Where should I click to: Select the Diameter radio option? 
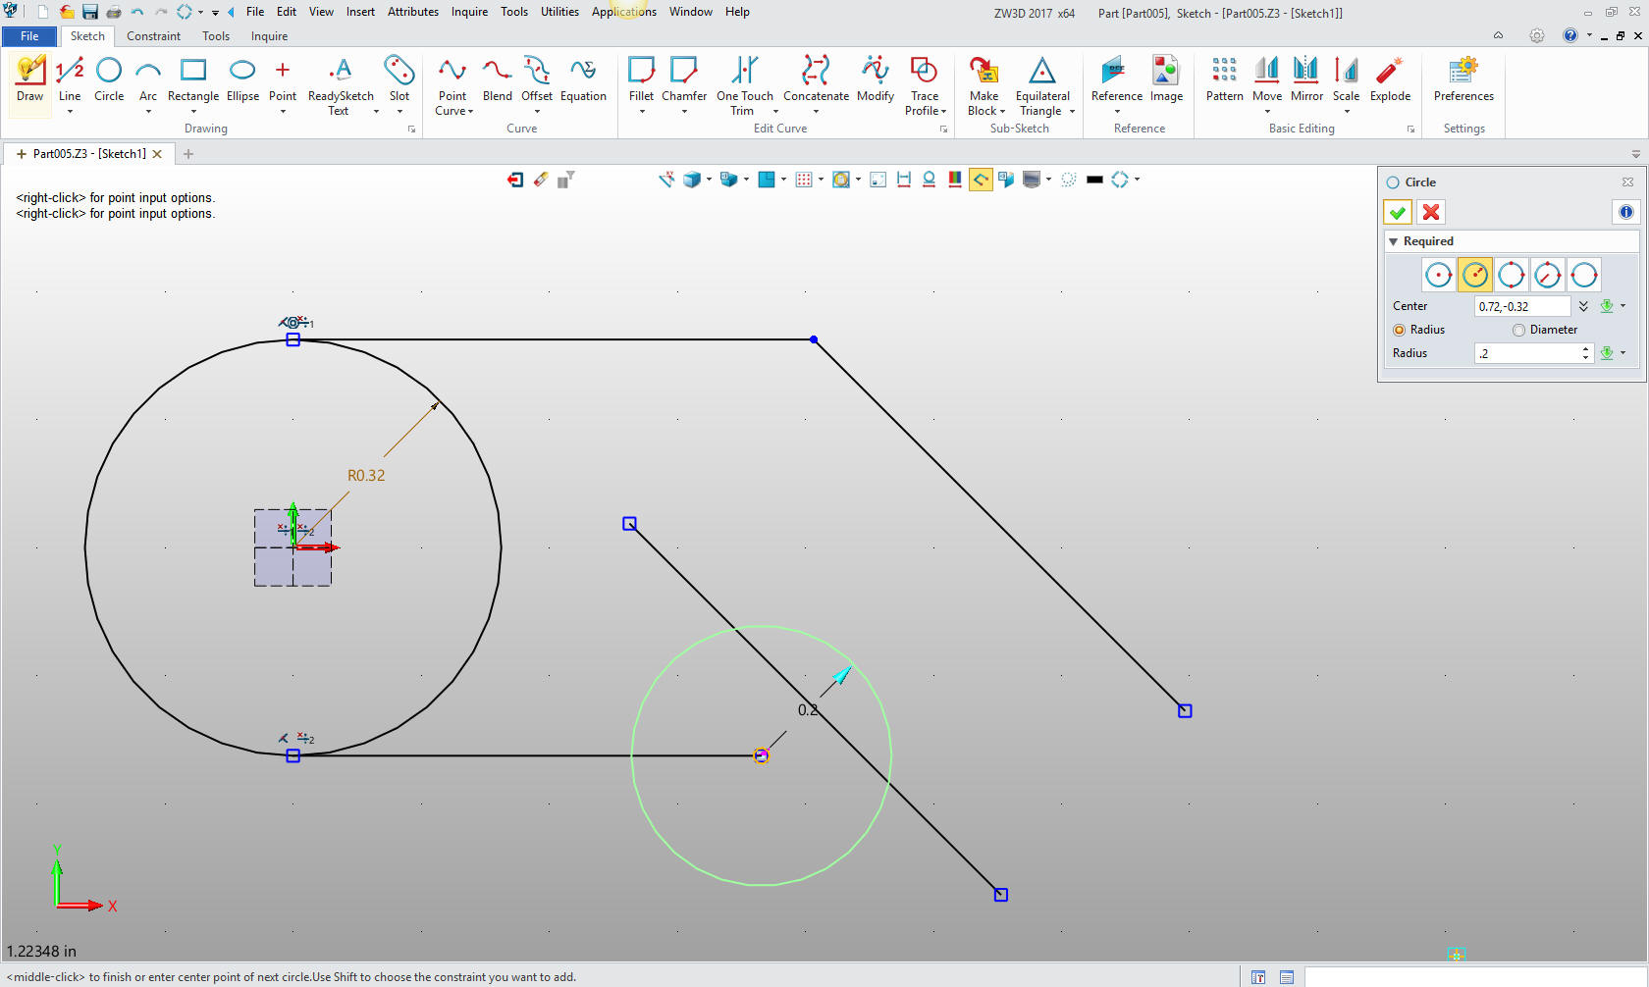point(1519,330)
